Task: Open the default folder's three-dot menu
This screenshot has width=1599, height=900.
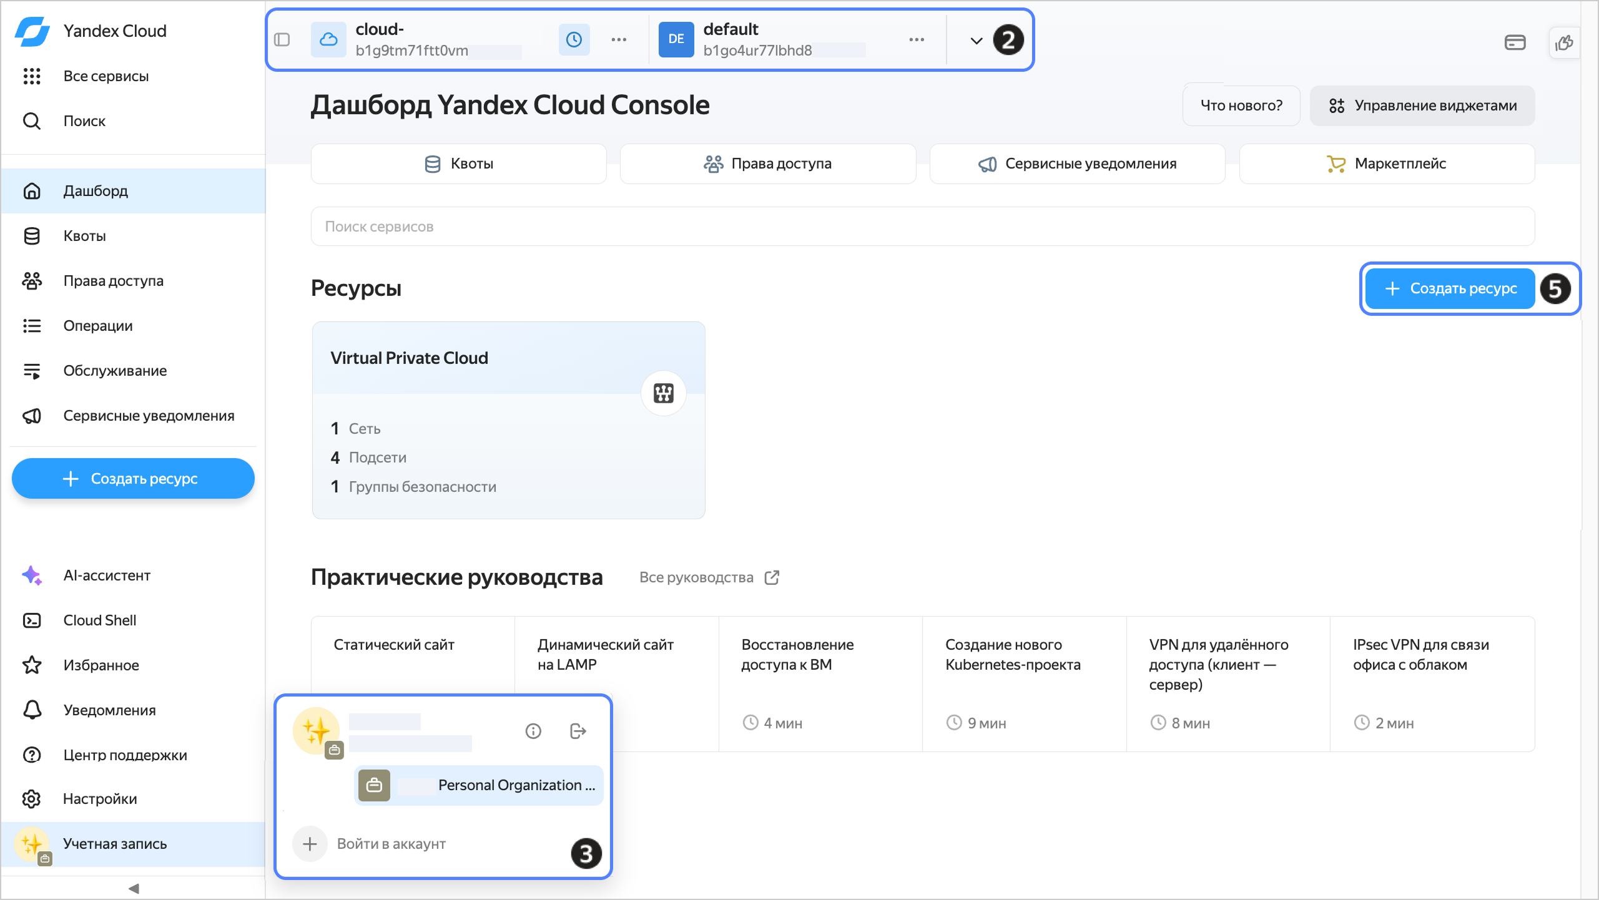Action: [917, 40]
